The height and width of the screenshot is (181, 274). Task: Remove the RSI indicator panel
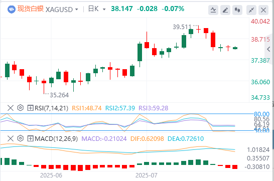tap(11, 108)
